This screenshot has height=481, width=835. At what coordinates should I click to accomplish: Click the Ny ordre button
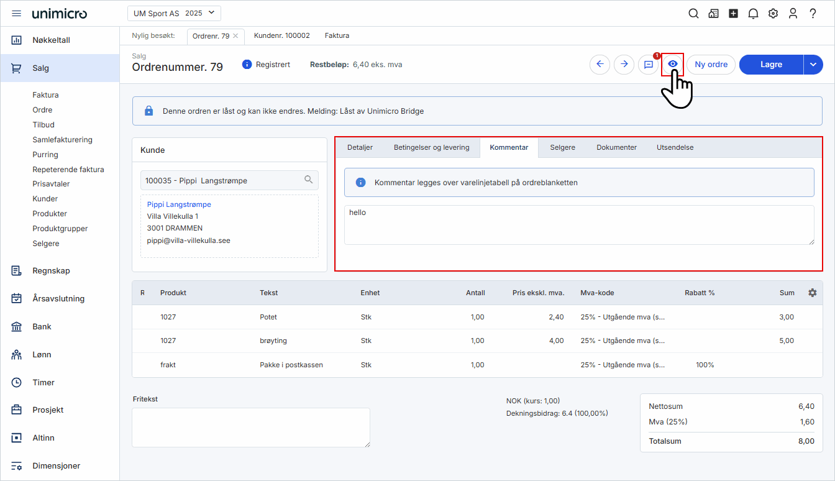(711, 65)
